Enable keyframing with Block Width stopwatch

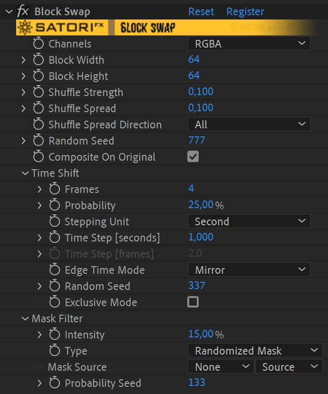39,59
